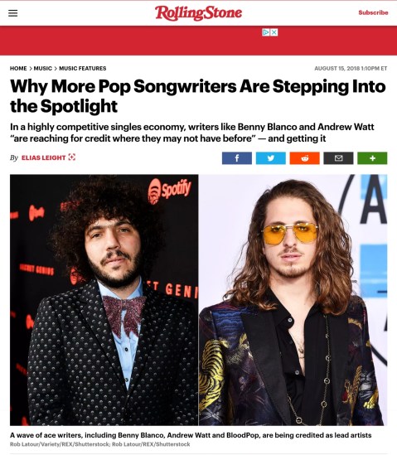Click the article headline text

[x=198, y=96]
